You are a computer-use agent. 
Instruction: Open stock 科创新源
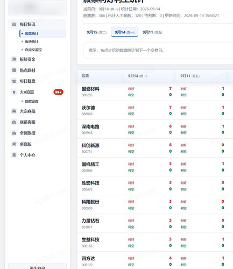click(x=90, y=145)
